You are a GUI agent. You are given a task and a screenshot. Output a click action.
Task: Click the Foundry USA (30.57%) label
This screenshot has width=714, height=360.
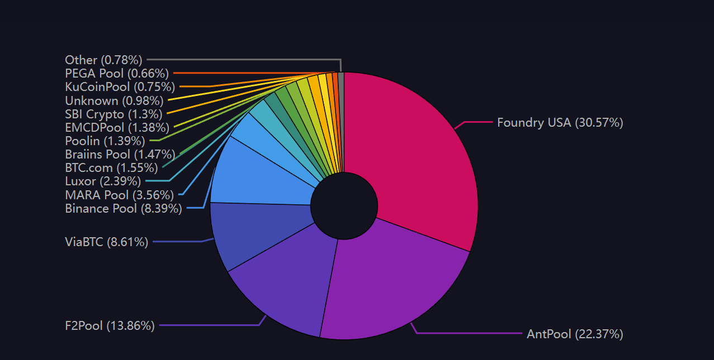560,123
